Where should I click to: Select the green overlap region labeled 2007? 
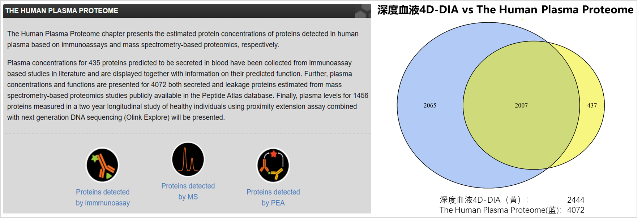click(521, 105)
